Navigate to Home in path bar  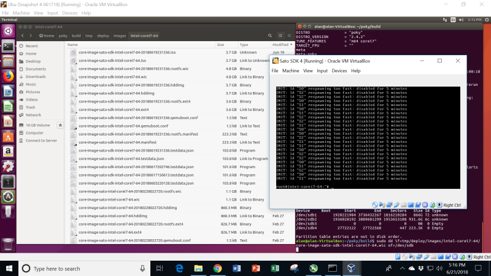tap(47, 36)
